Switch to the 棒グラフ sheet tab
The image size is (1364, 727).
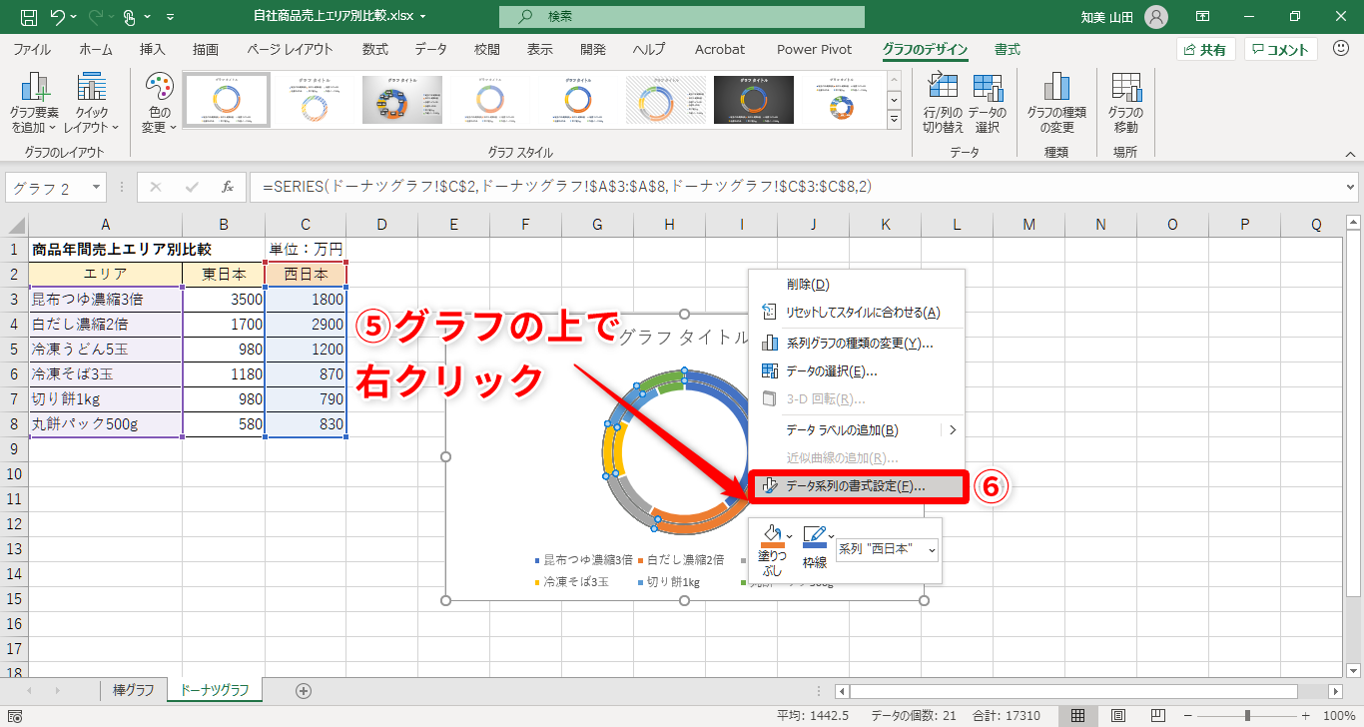133,690
